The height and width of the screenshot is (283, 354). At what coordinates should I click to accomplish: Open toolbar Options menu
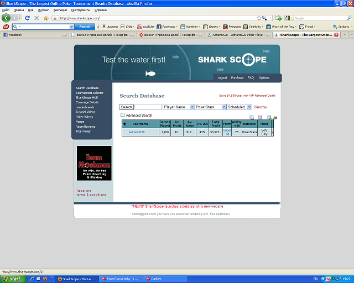click(x=342, y=27)
